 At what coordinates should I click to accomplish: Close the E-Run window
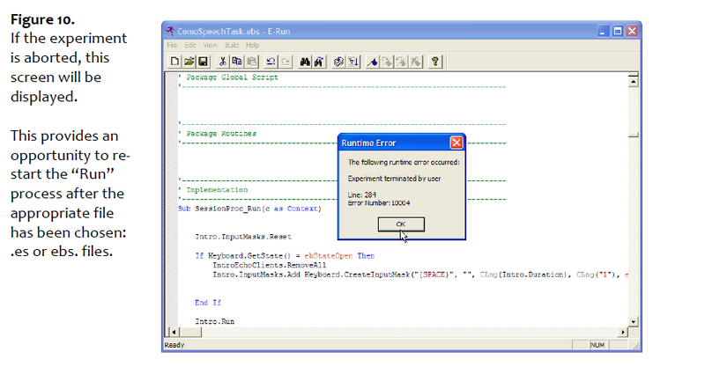pyautogui.click(x=632, y=31)
